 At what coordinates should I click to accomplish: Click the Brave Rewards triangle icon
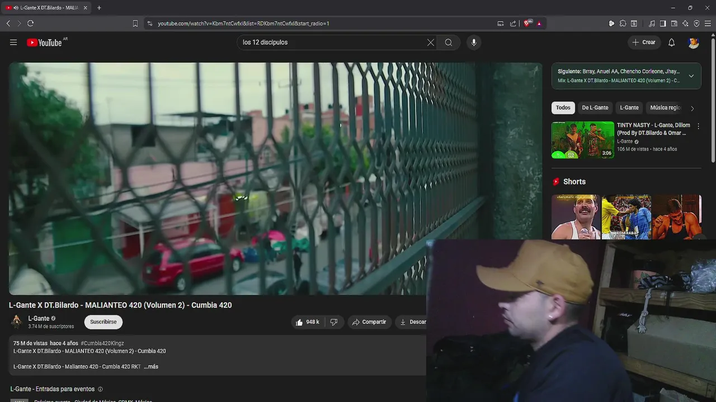[539, 23]
